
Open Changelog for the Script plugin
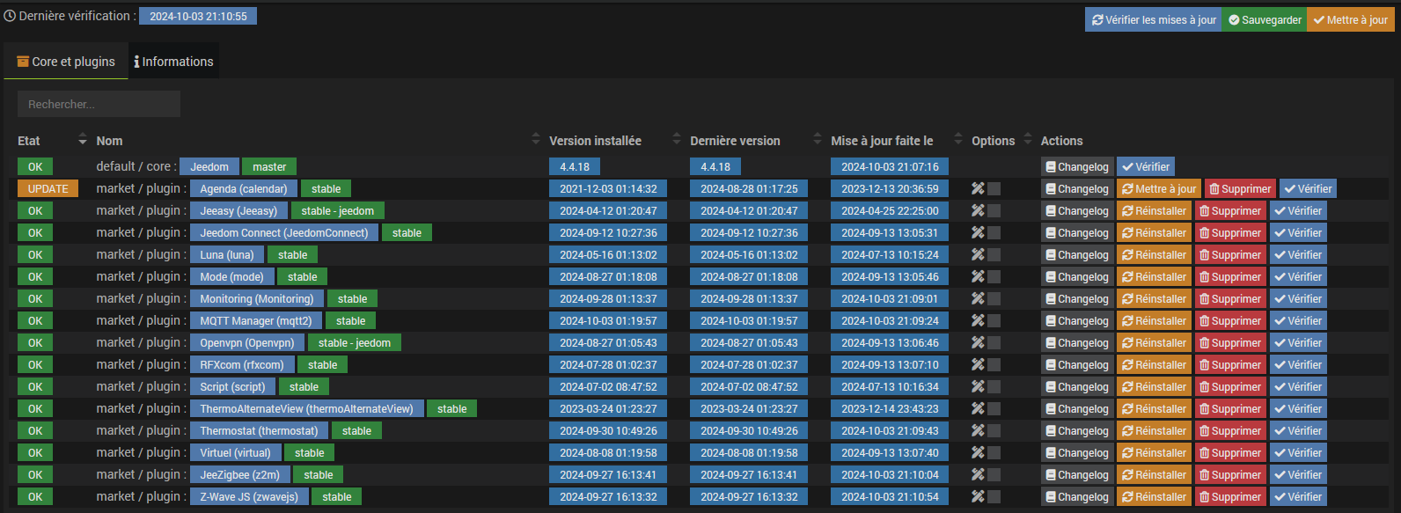pyautogui.click(x=1077, y=386)
